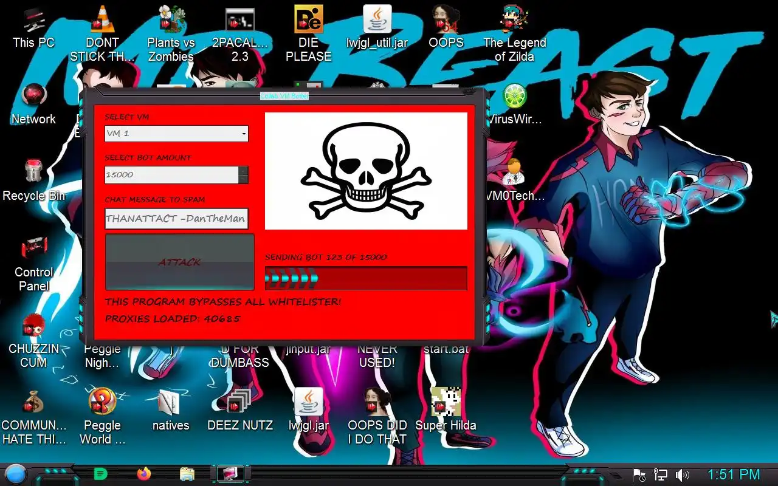Select The Legend of Zilda icon

pos(514,33)
